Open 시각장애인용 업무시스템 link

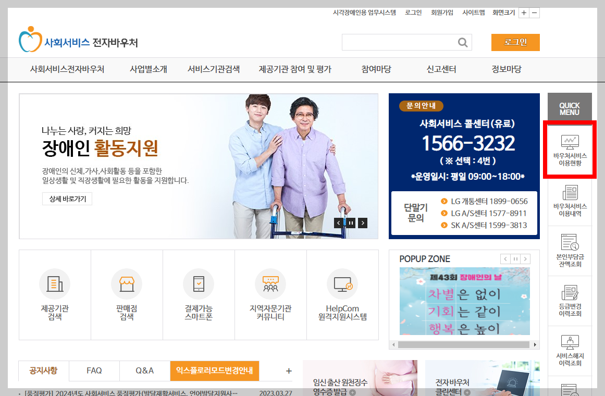click(365, 13)
